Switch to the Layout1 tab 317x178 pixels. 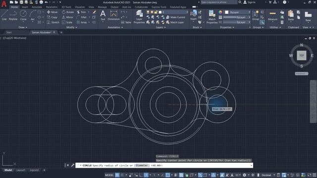point(21,170)
